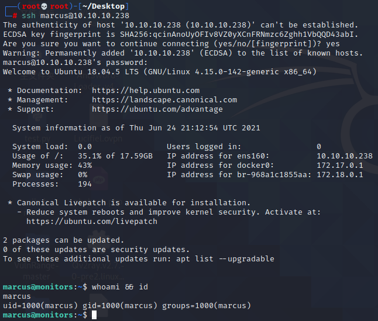Click the https://ubuntu.com/livepatch URL

tap(92, 222)
